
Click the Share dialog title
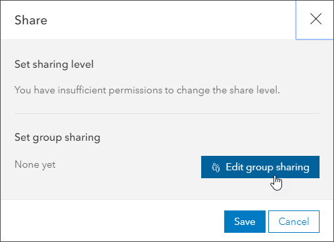pos(31,20)
